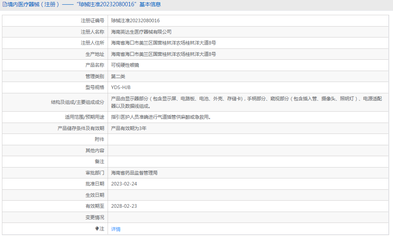The image size is (393, 237).
Task: Click the 注册证编号 row label
Action: [x=92, y=21]
